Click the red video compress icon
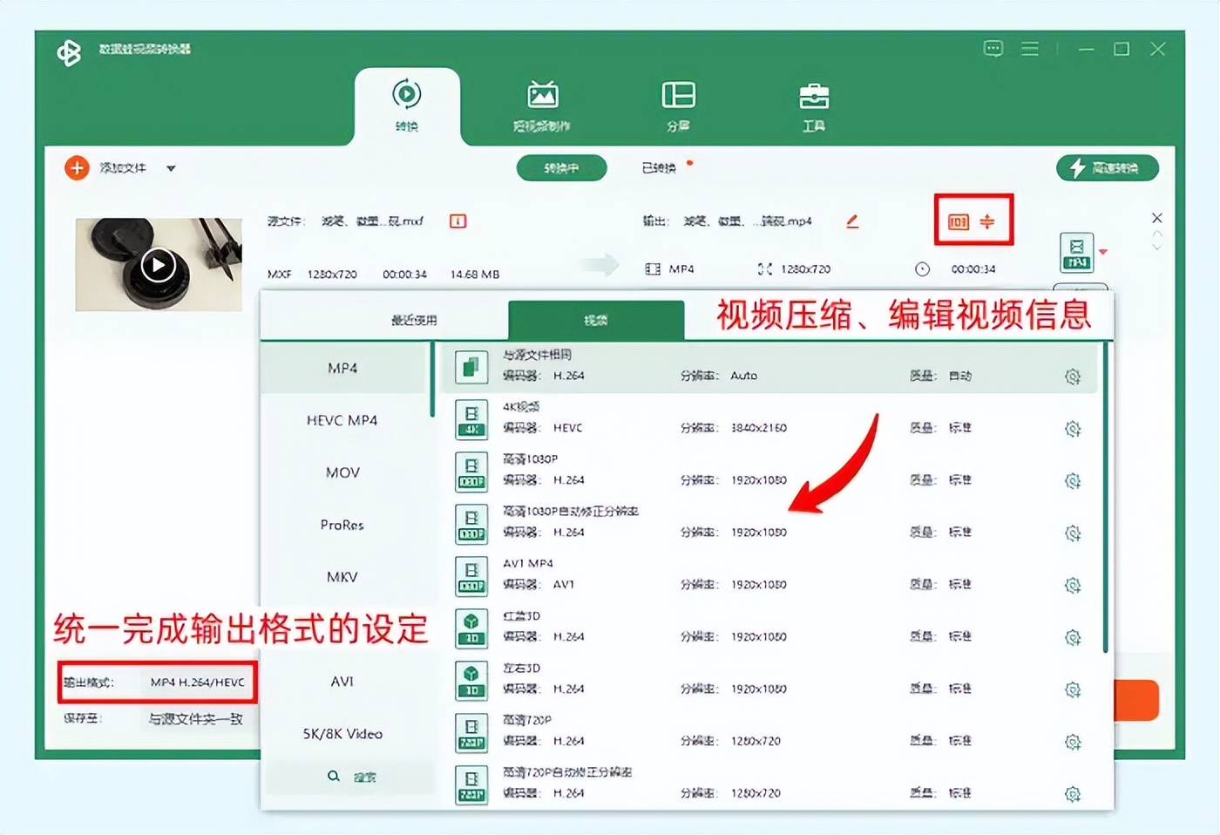Image resolution: width=1220 pixels, height=835 pixels. pos(987,221)
